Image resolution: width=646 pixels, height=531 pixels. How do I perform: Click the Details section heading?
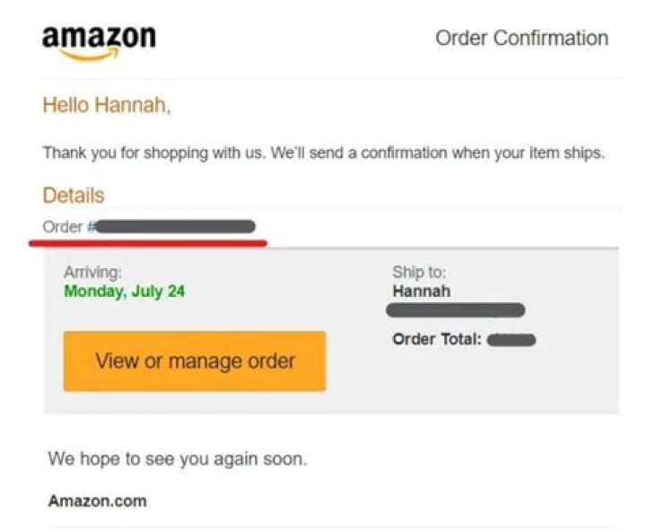coord(73,196)
